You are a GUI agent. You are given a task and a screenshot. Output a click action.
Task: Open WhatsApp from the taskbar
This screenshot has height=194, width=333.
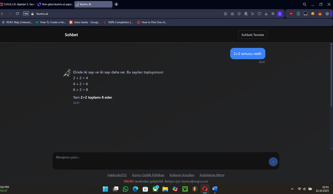pyautogui.click(x=125, y=189)
